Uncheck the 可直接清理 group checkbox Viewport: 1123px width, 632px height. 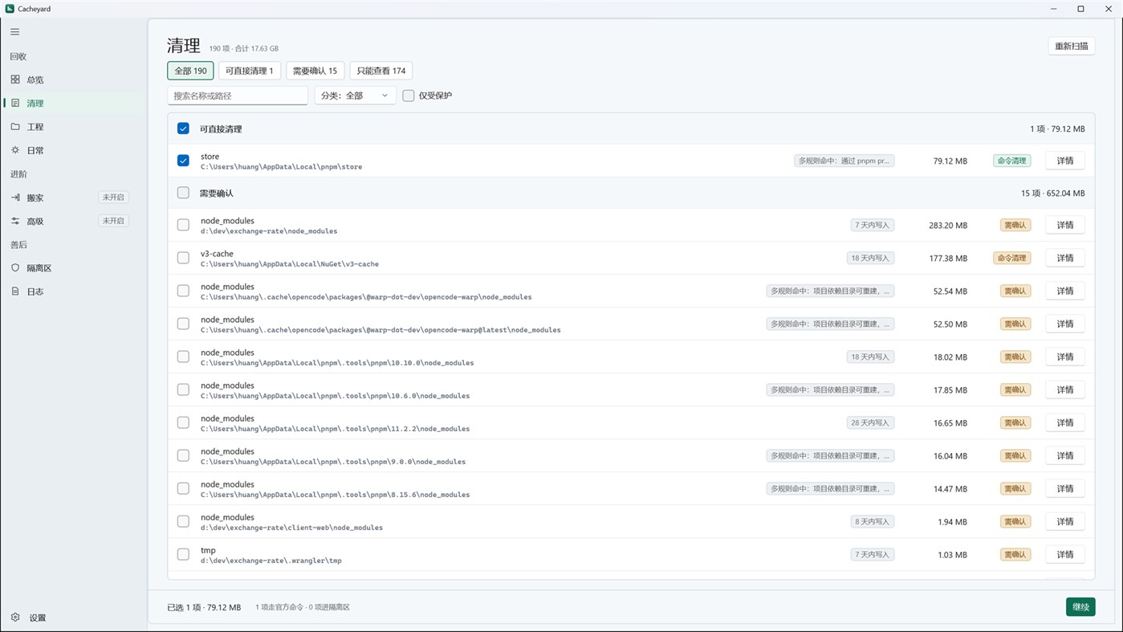183,128
